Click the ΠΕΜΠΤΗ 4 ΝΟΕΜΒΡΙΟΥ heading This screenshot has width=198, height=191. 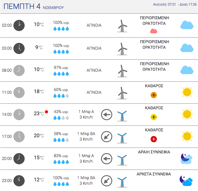(34, 7)
